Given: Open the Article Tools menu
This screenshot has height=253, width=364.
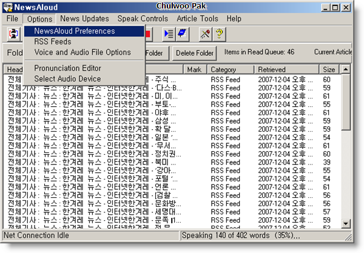Looking at the screenshot, I should click(x=197, y=19).
